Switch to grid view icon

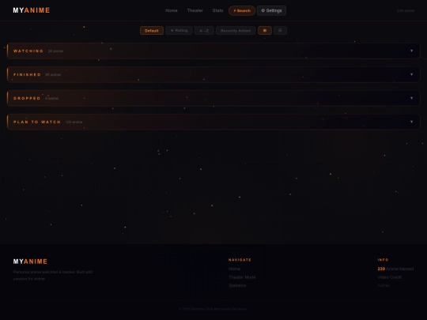coord(265,31)
